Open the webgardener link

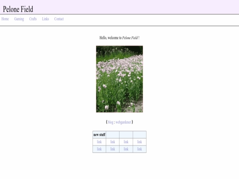click(123, 122)
